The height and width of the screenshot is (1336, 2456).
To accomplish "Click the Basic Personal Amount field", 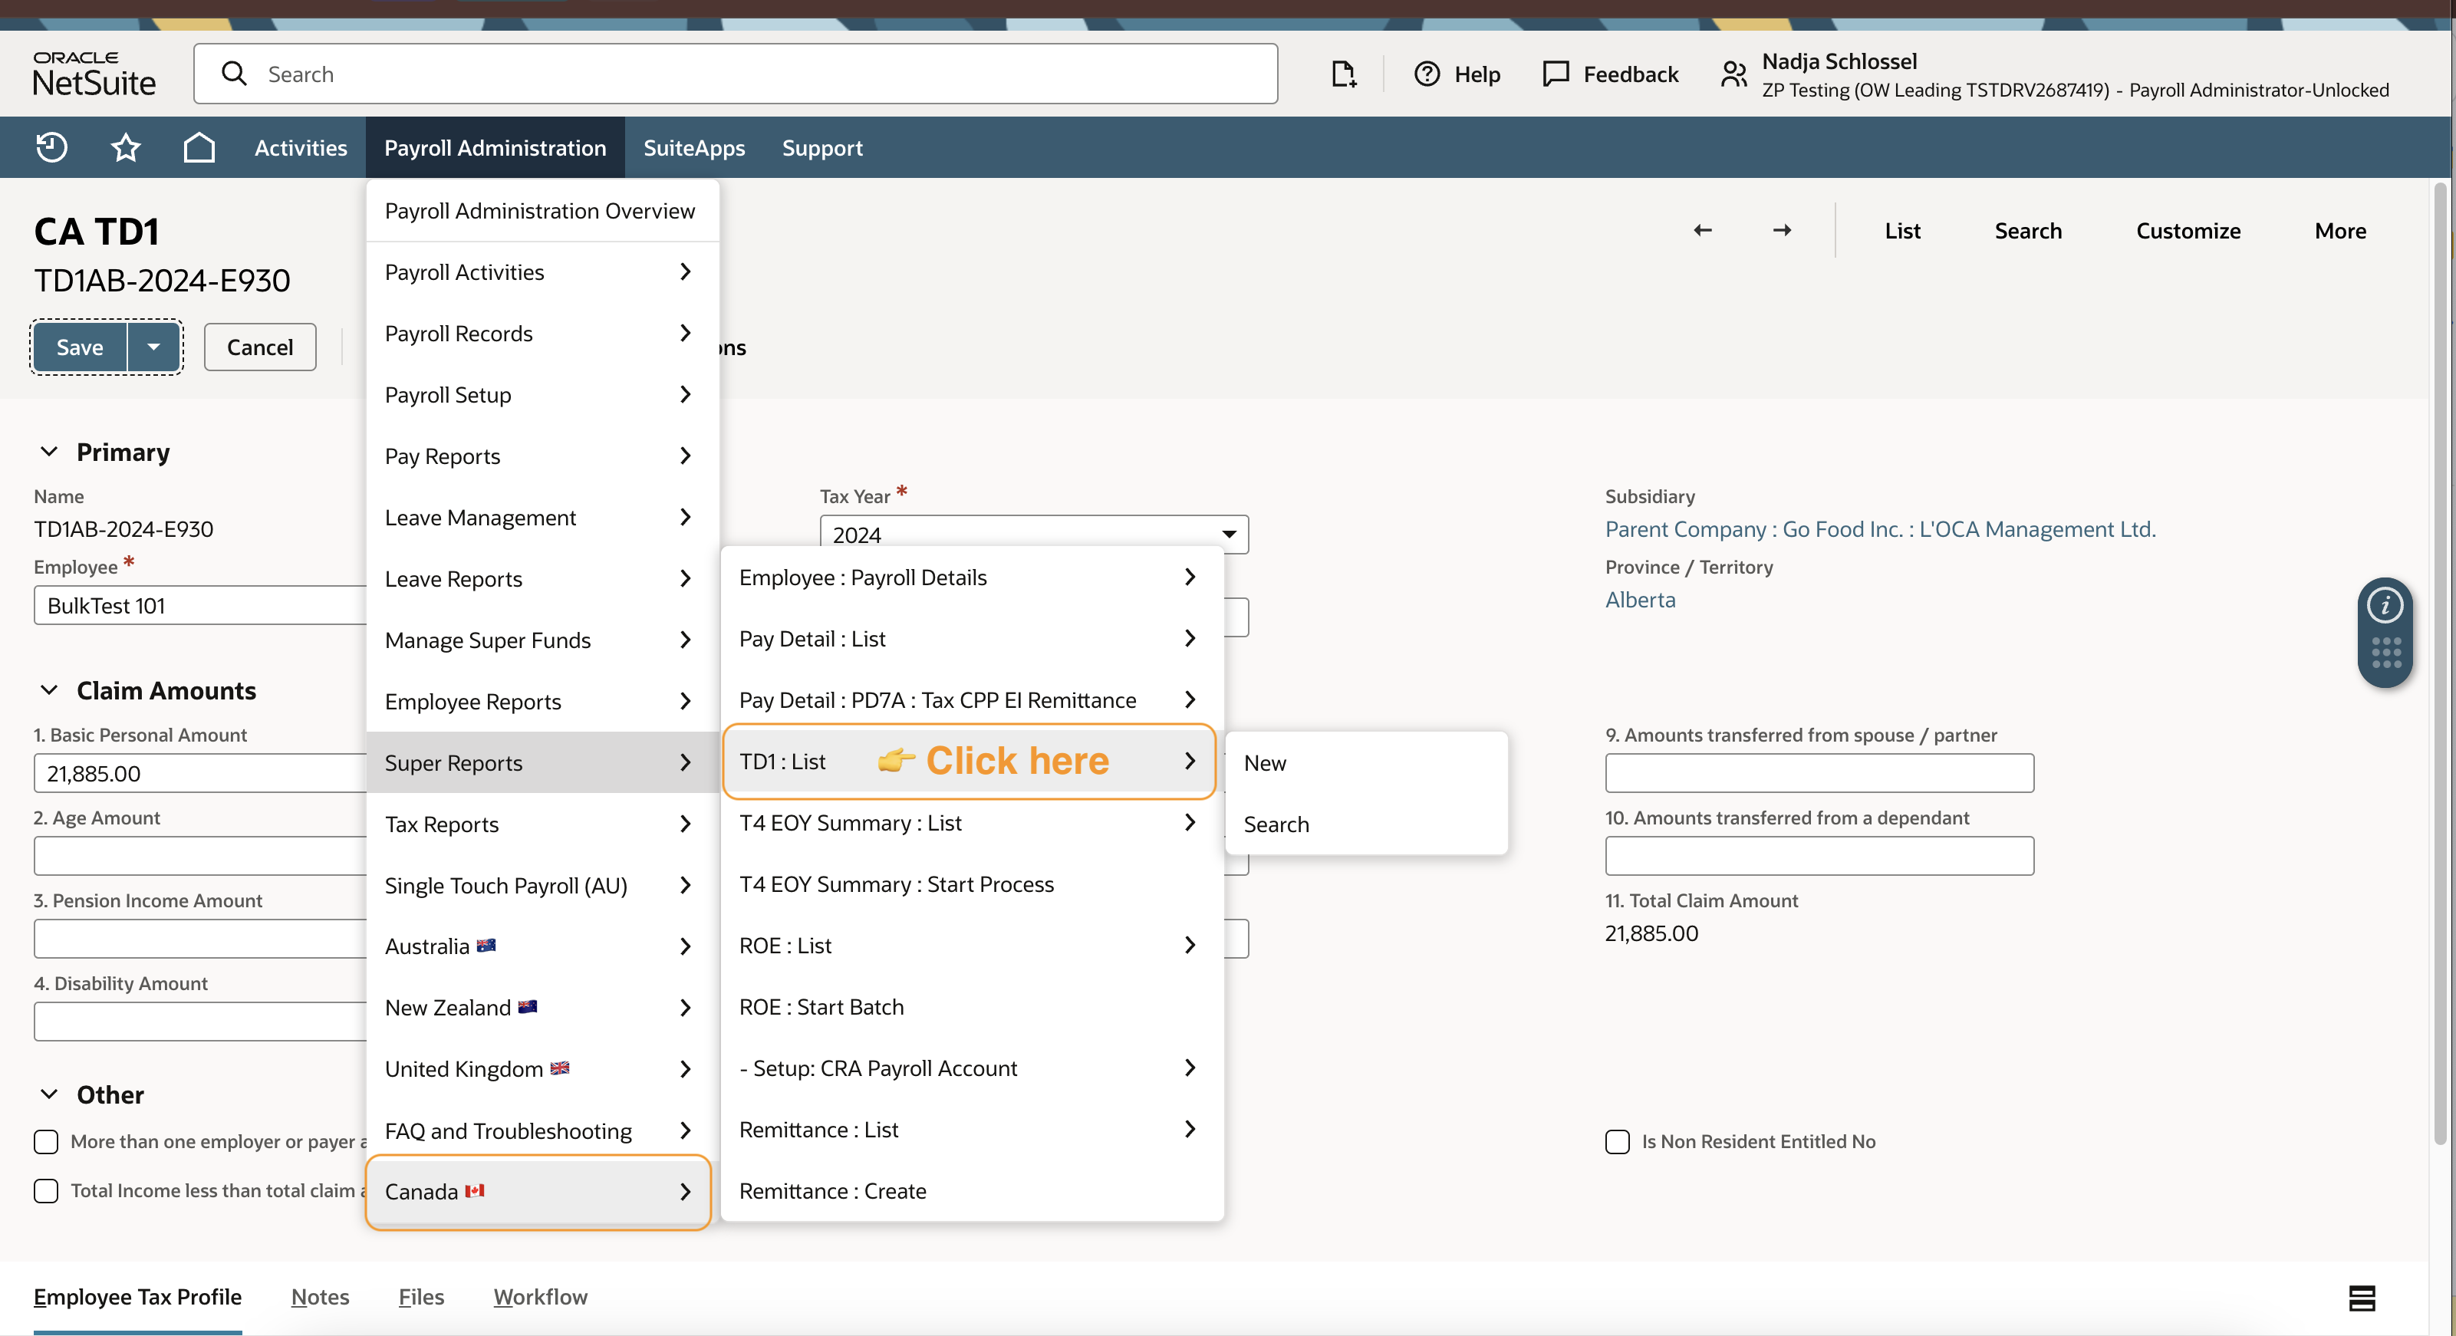I will point(200,772).
